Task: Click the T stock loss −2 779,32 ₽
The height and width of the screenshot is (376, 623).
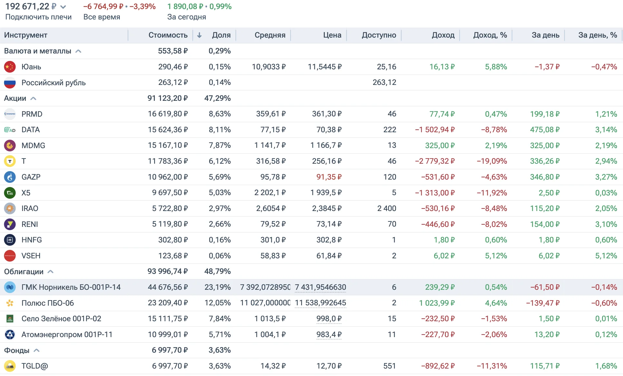Action: [435, 161]
